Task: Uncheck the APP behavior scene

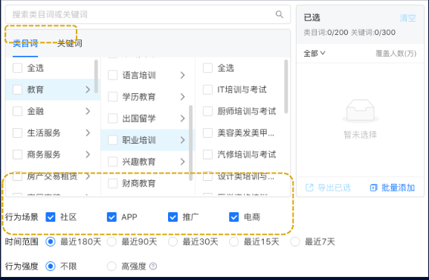Action: coord(112,217)
